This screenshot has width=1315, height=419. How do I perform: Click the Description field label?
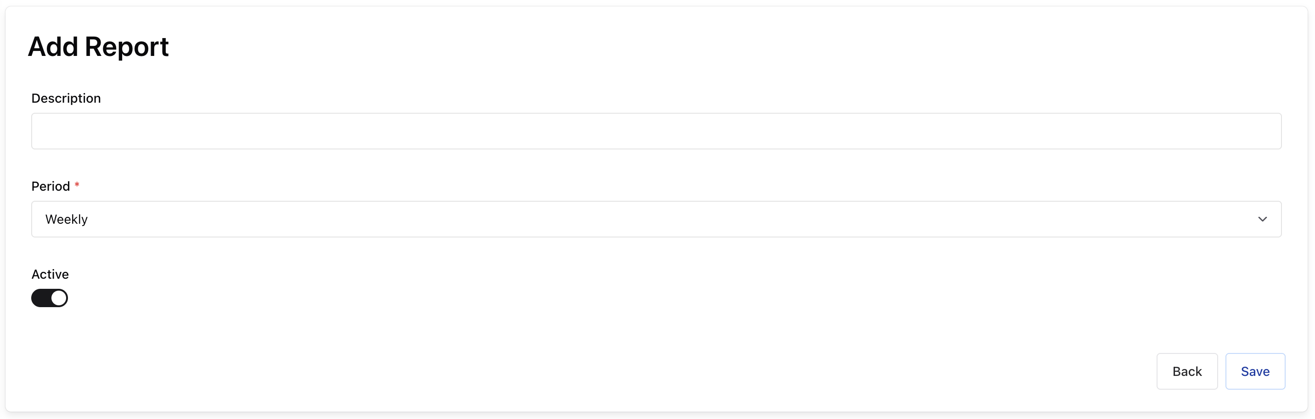66,99
